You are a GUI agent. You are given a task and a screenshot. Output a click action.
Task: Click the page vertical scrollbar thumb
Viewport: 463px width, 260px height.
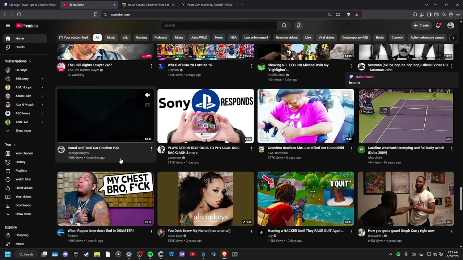tap(461, 198)
